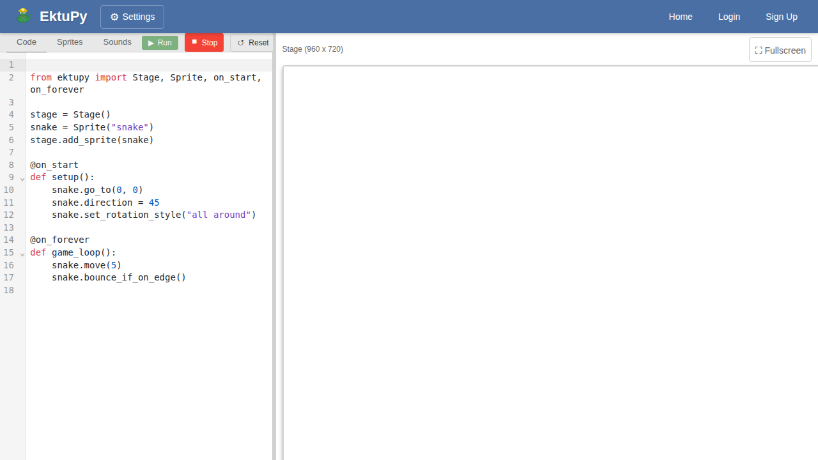Place cursor on empty line 1 of editor
Viewport: 818px width, 460px height.
[x=147, y=65]
